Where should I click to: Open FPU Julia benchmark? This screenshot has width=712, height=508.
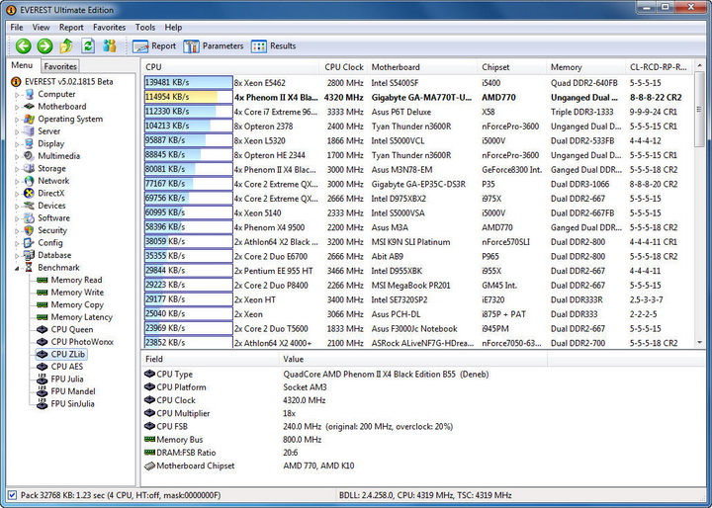tap(67, 380)
